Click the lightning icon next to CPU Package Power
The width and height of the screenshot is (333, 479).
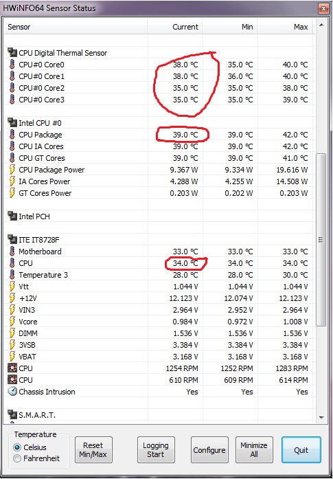(12, 170)
